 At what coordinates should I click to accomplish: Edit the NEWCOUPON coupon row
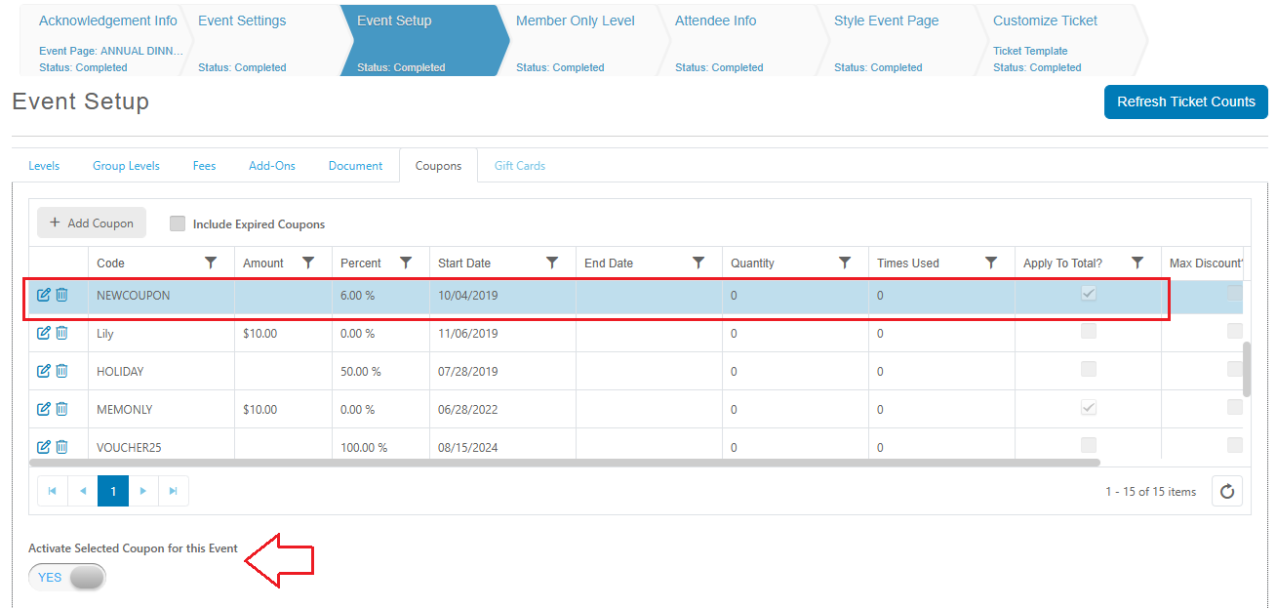click(43, 295)
